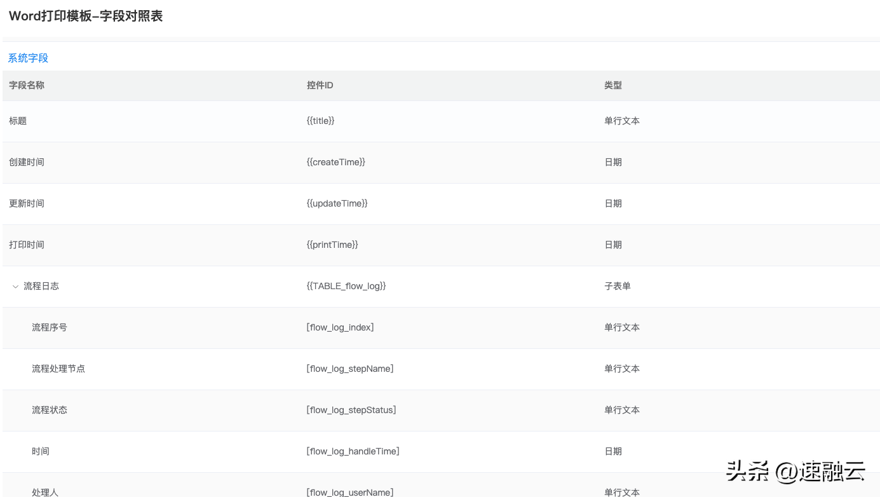Image resolution: width=880 pixels, height=497 pixels.
Task: Click the 时间 child row
Action: (41, 451)
